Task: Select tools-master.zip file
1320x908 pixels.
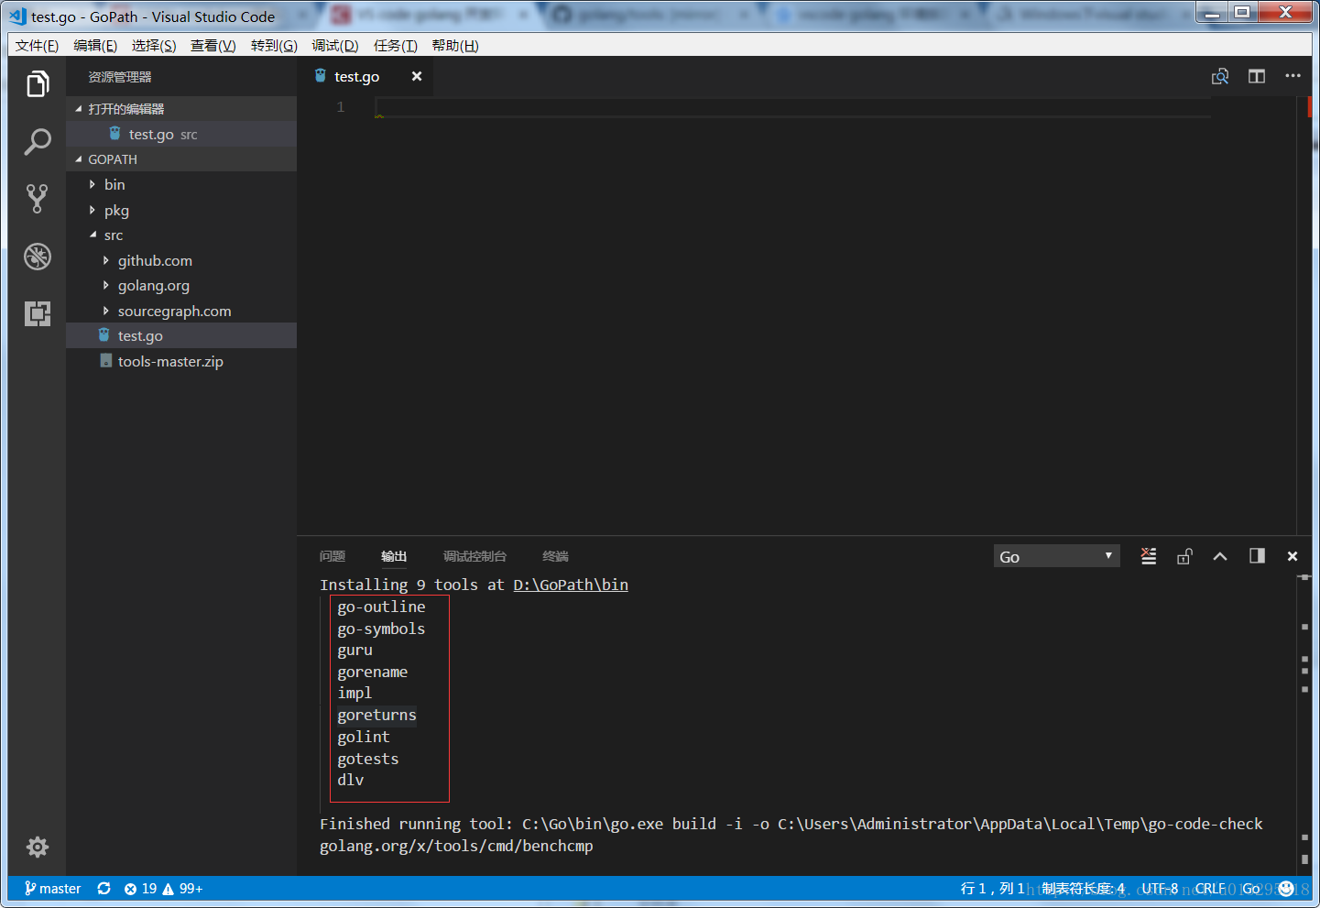Action: click(181, 361)
